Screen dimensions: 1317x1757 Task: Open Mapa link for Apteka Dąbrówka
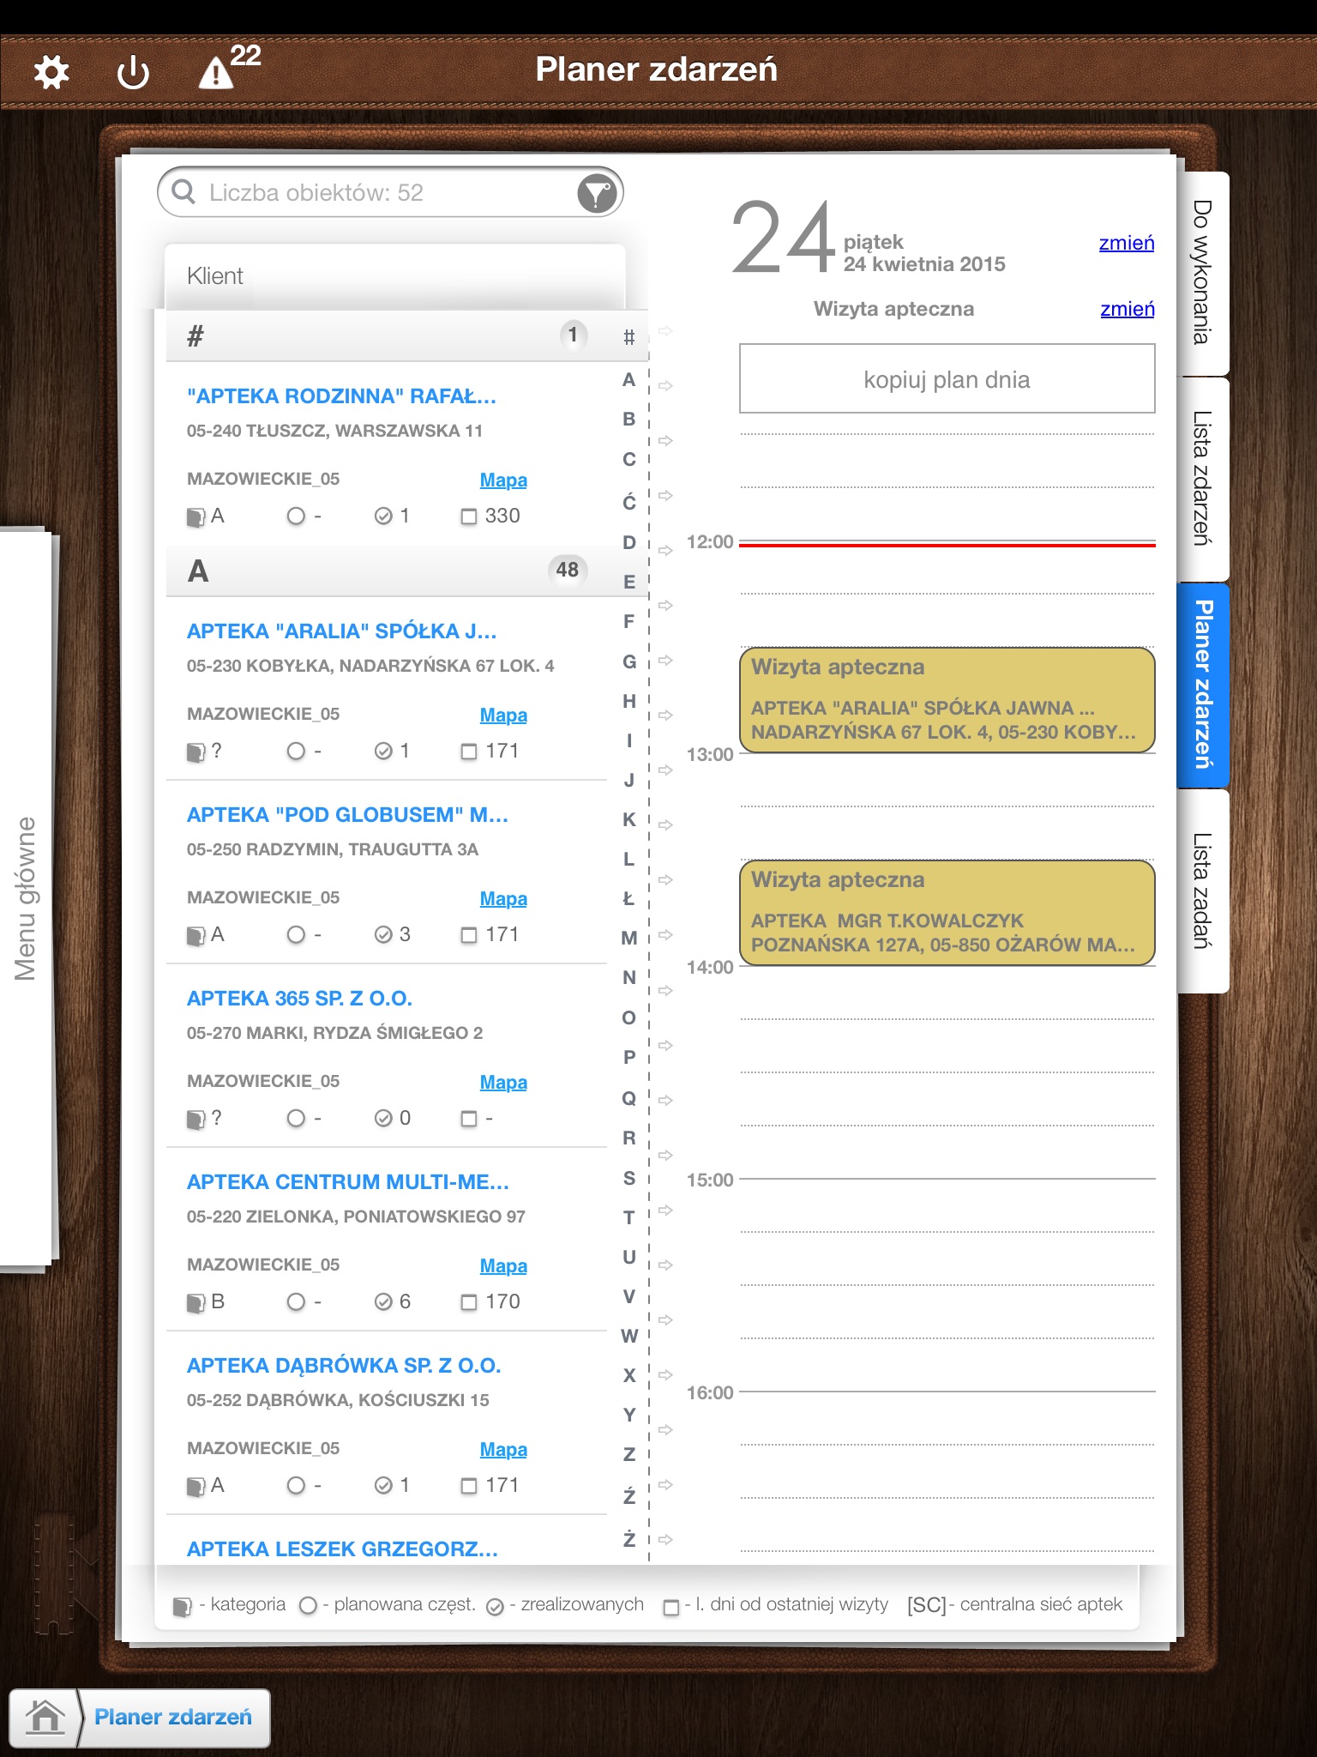pos(503,1450)
